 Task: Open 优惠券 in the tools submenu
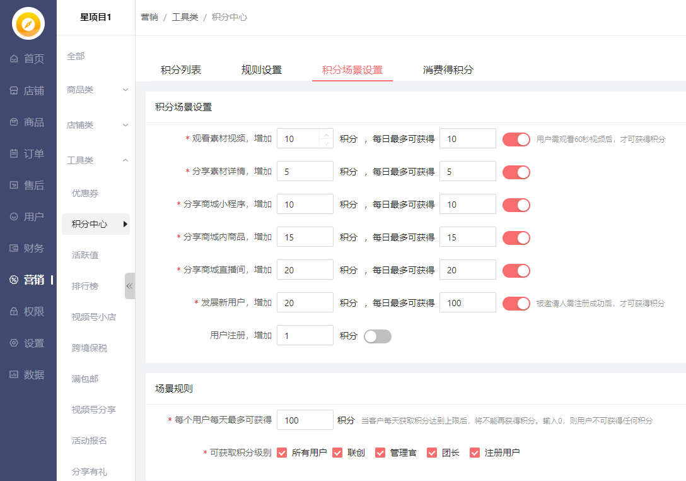85,193
